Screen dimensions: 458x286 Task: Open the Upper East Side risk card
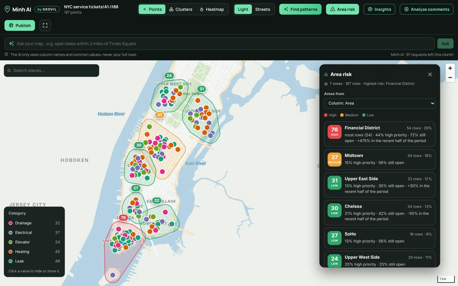click(x=379, y=185)
